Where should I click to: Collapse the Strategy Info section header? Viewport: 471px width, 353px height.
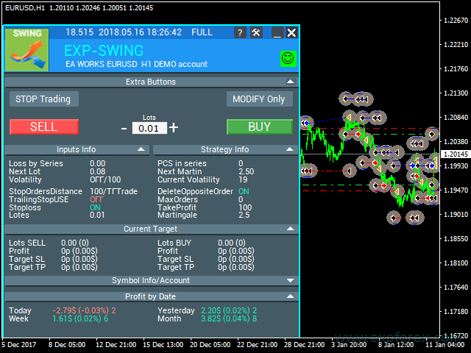pos(290,149)
